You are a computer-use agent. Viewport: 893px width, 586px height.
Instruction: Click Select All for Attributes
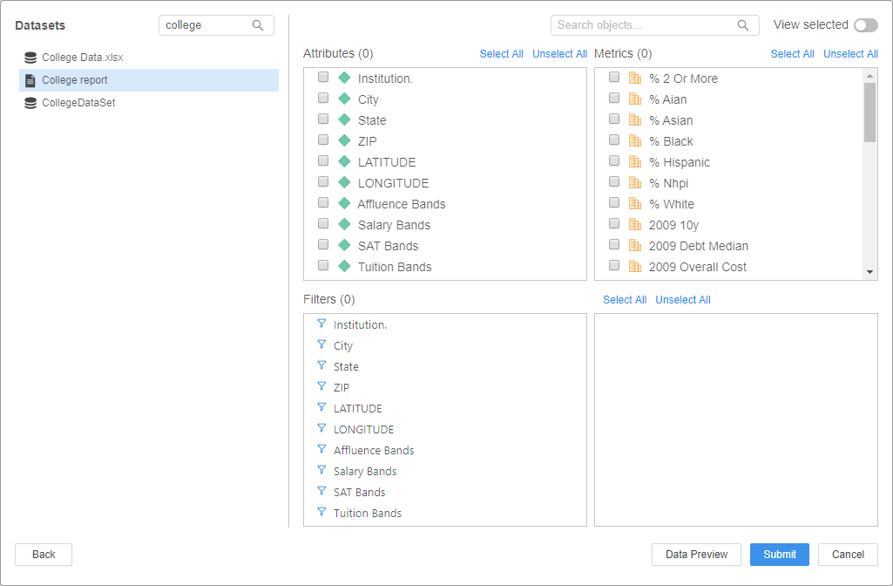point(501,54)
